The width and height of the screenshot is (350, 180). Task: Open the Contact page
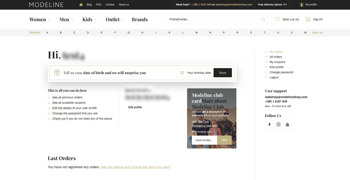pyautogui.click(x=110, y=5)
